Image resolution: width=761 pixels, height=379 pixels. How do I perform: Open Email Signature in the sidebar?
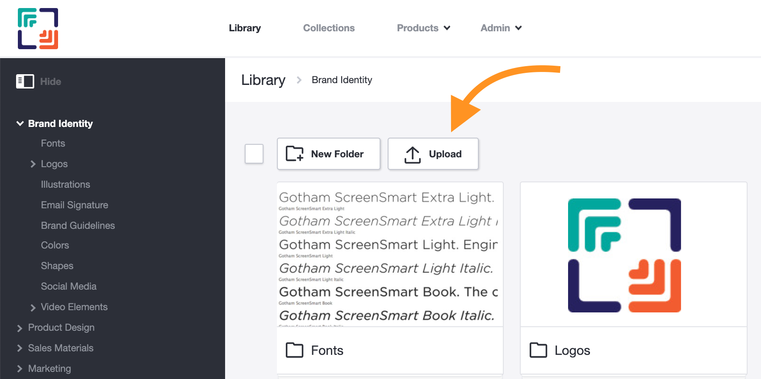(x=75, y=205)
